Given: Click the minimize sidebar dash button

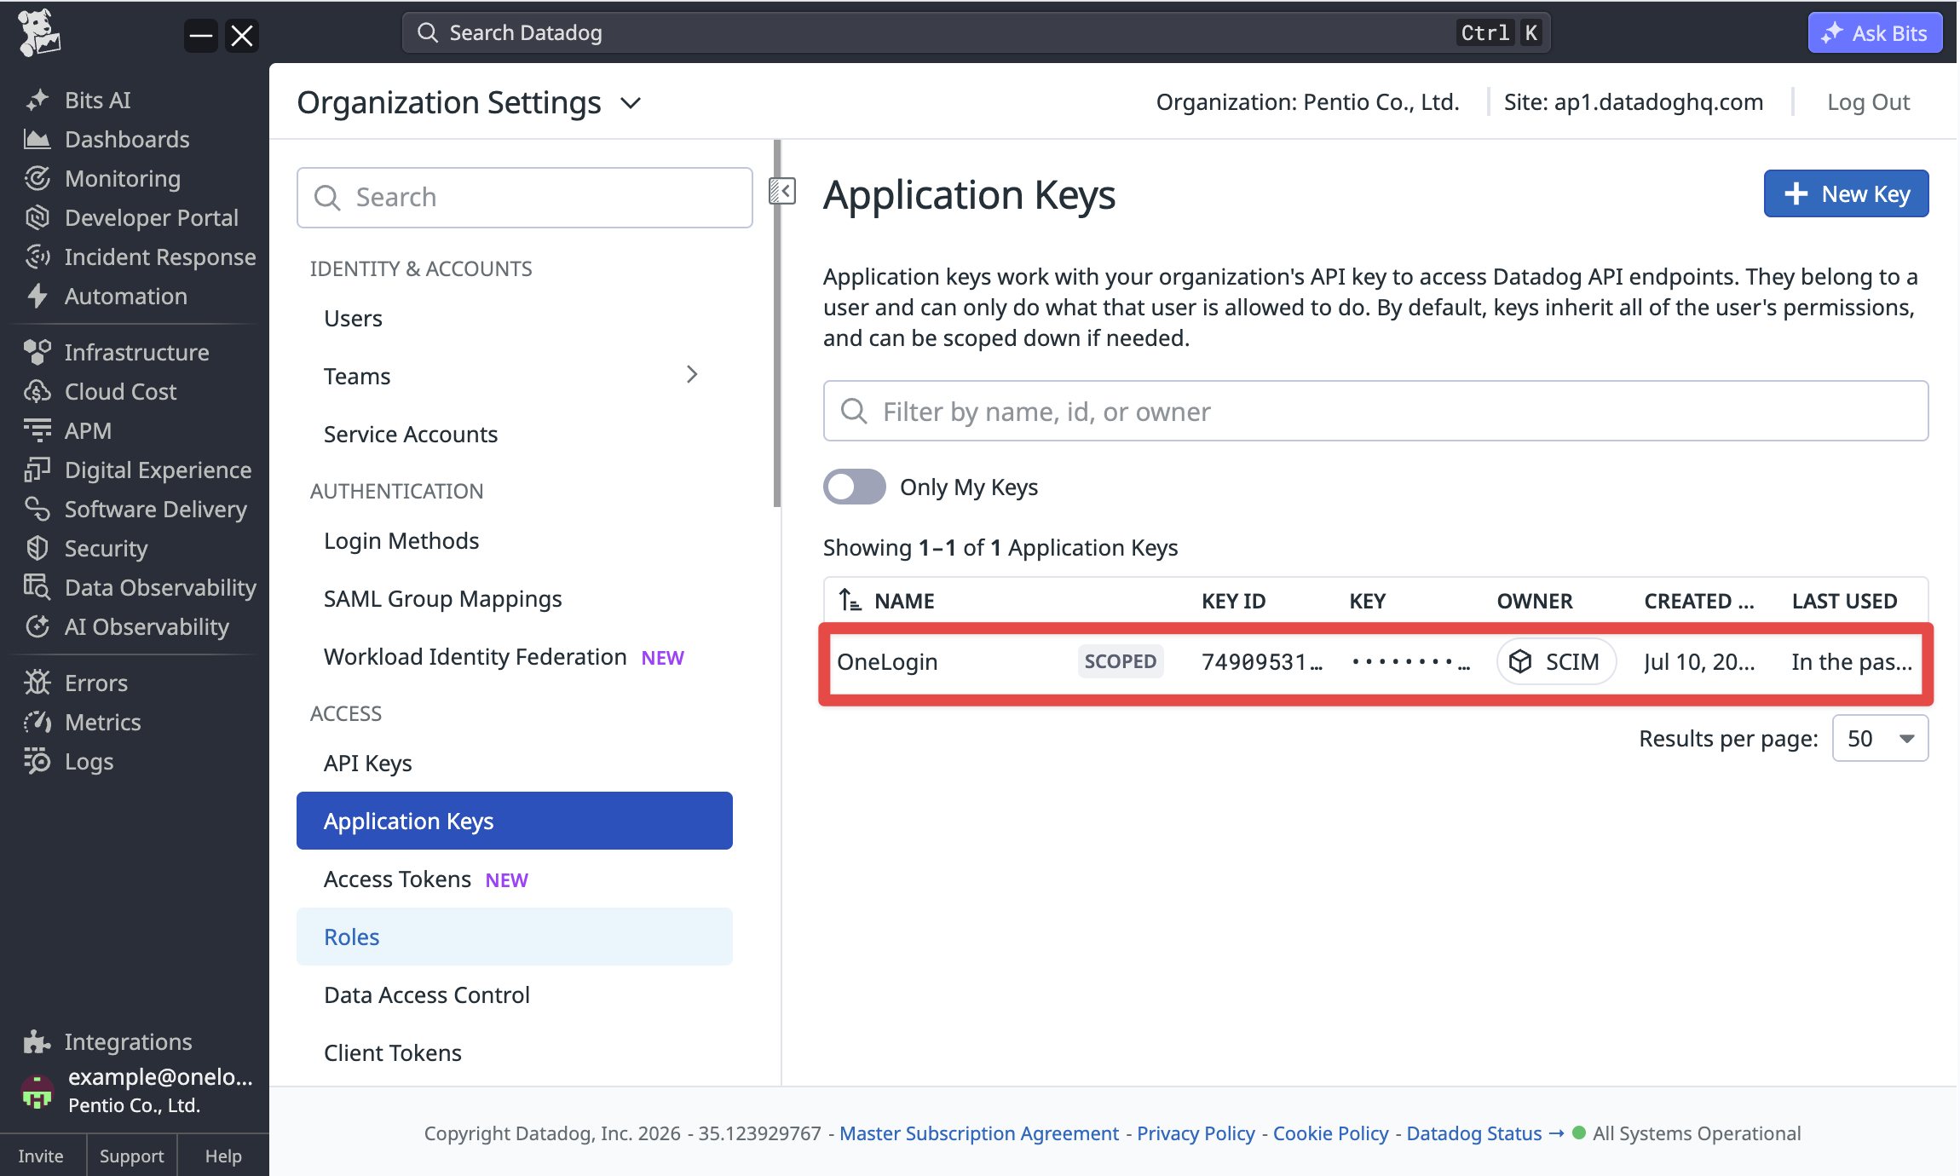Looking at the screenshot, I should (201, 36).
